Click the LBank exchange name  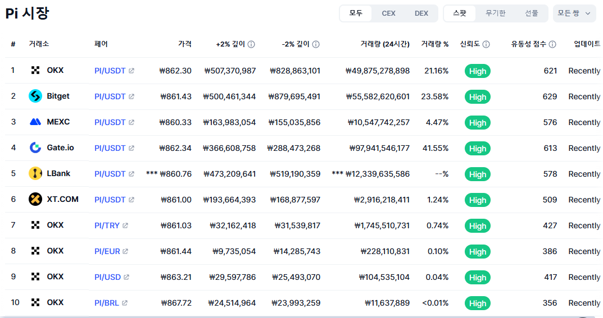tap(58, 173)
